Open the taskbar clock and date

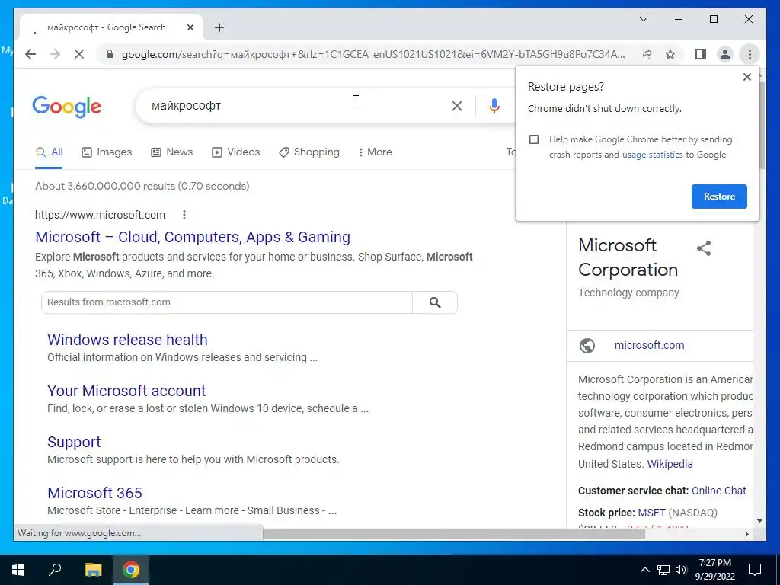click(714, 570)
